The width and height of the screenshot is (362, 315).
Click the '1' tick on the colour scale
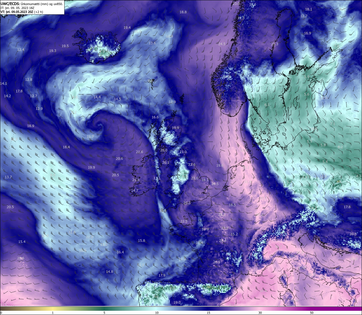coord(53,313)
